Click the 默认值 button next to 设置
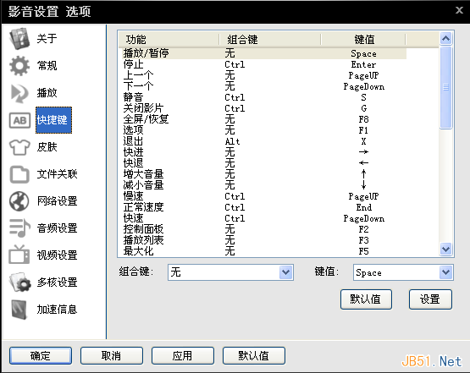Viewport: 470px width, 373px height. tap(366, 299)
